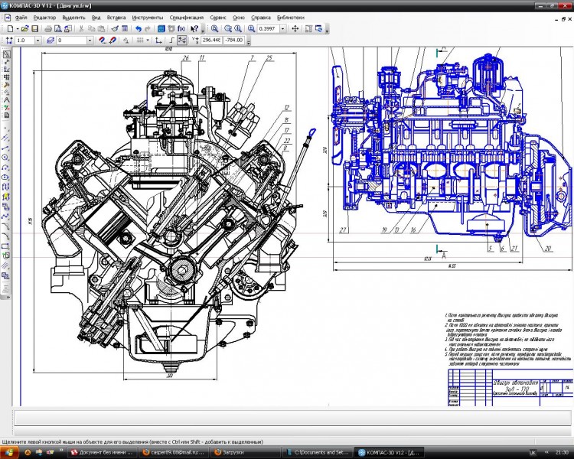The height and width of the screenshot is (459, 574).
Task: Open the Сервис menu
Action: [x=218, y=17]
